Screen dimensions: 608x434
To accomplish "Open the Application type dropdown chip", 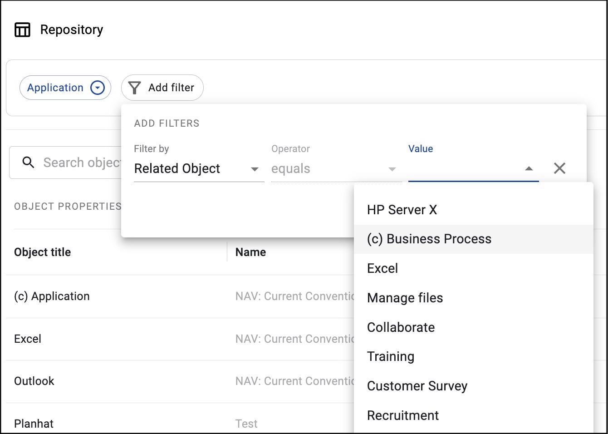I will 65,88.
